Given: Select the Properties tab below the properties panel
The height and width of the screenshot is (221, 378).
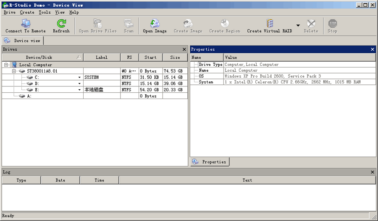Looking at the screenshot, I should coord(210,162).
